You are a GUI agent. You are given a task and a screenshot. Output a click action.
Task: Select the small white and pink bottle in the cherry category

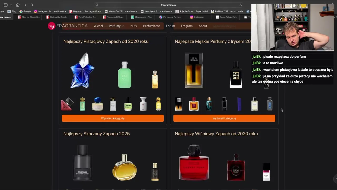coord(266,172)
